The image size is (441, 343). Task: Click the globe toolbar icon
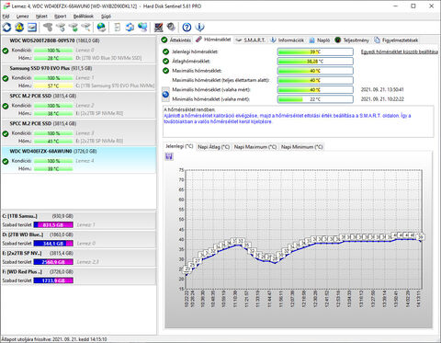[x=101, y=28]
